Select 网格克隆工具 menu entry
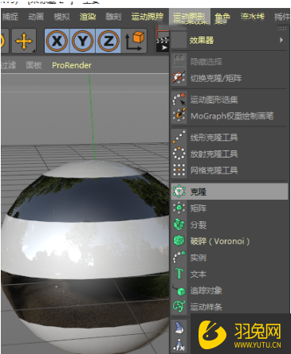Viewport: 291px width, 354px height. (x=230, y=170)
